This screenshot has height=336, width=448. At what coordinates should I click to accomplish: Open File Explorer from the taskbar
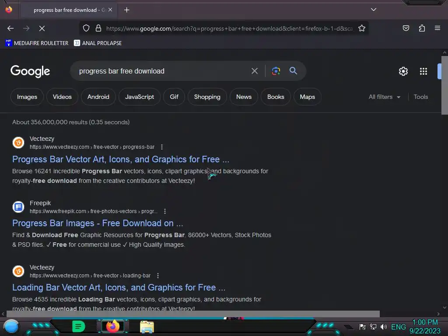[147, 327]
